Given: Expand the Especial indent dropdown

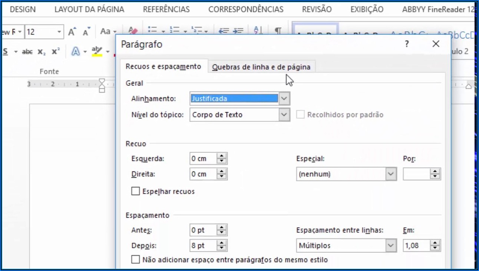Looking at the screenshot, I should point(391,174).
